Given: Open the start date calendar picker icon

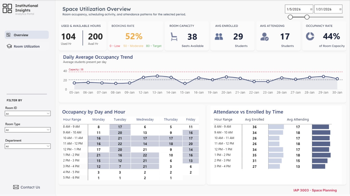Looking at the screenshot, I should pos(311,9).
